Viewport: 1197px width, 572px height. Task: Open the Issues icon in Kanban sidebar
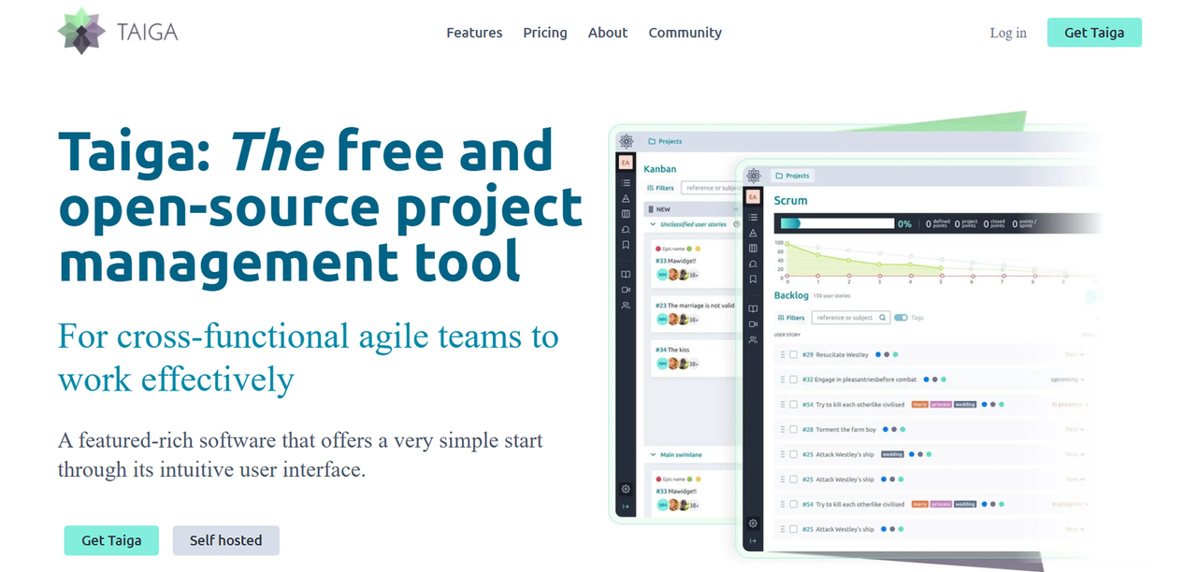click(626, 229)
